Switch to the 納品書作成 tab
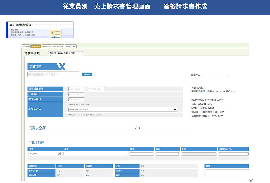Screen dimensions: 270x183 47,46
